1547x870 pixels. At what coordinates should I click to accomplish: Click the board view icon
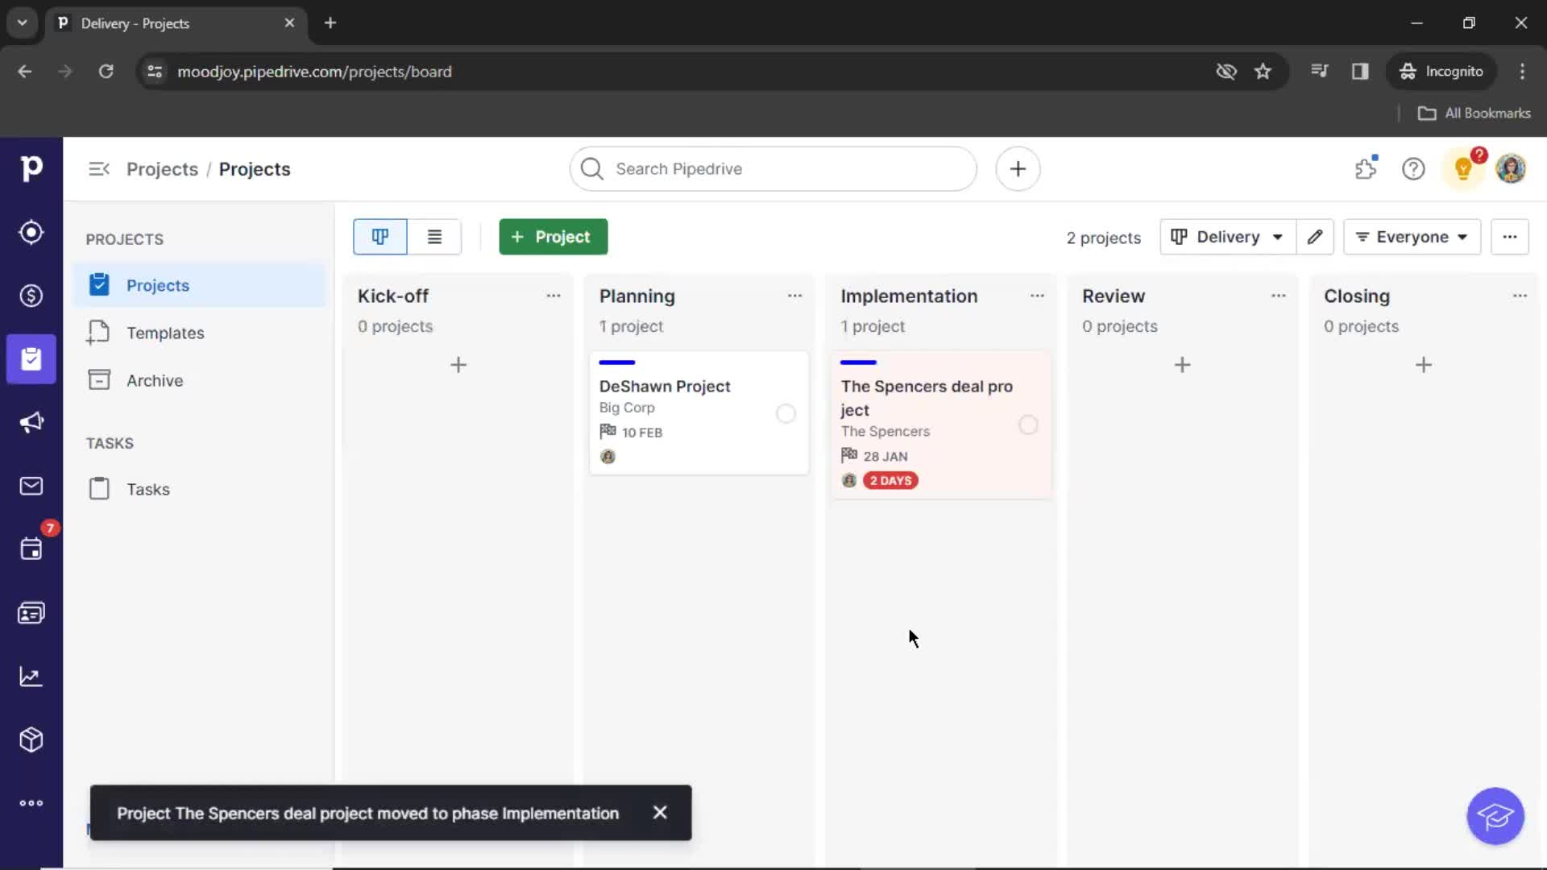point(379,236)
